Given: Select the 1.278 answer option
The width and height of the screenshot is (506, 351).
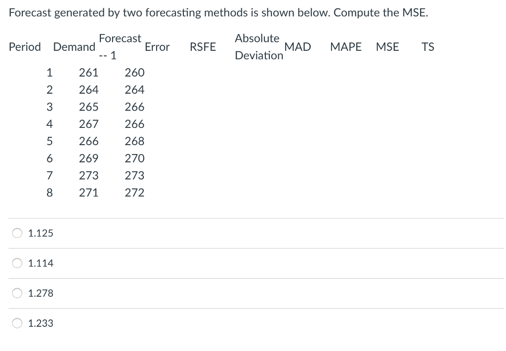Looking at the screenshot, I should point(17,293).
